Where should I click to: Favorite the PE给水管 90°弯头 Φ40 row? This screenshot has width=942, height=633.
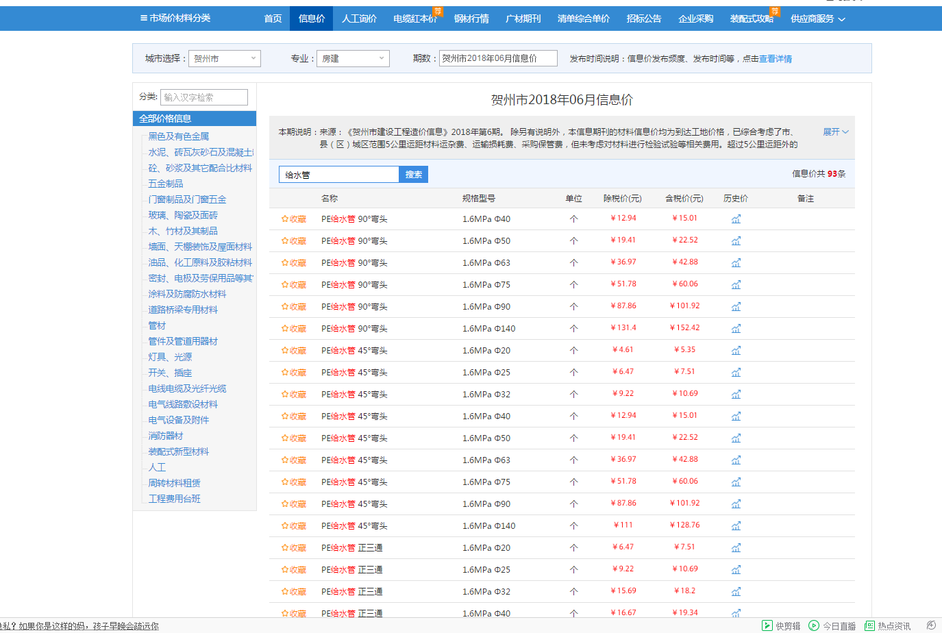294,219
